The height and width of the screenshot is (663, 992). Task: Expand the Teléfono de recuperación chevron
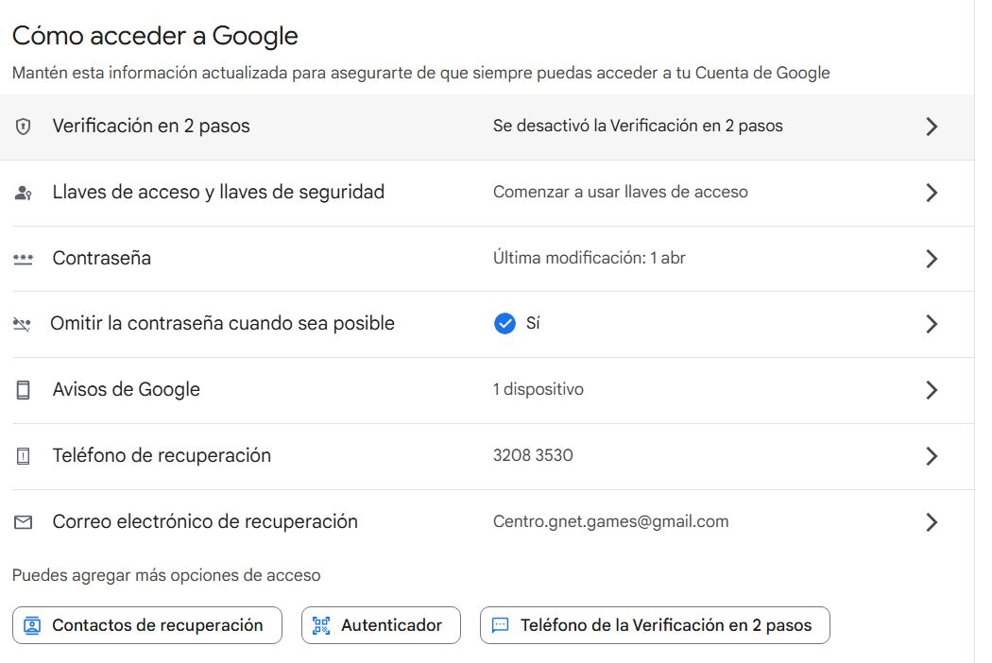coord(932,456)
